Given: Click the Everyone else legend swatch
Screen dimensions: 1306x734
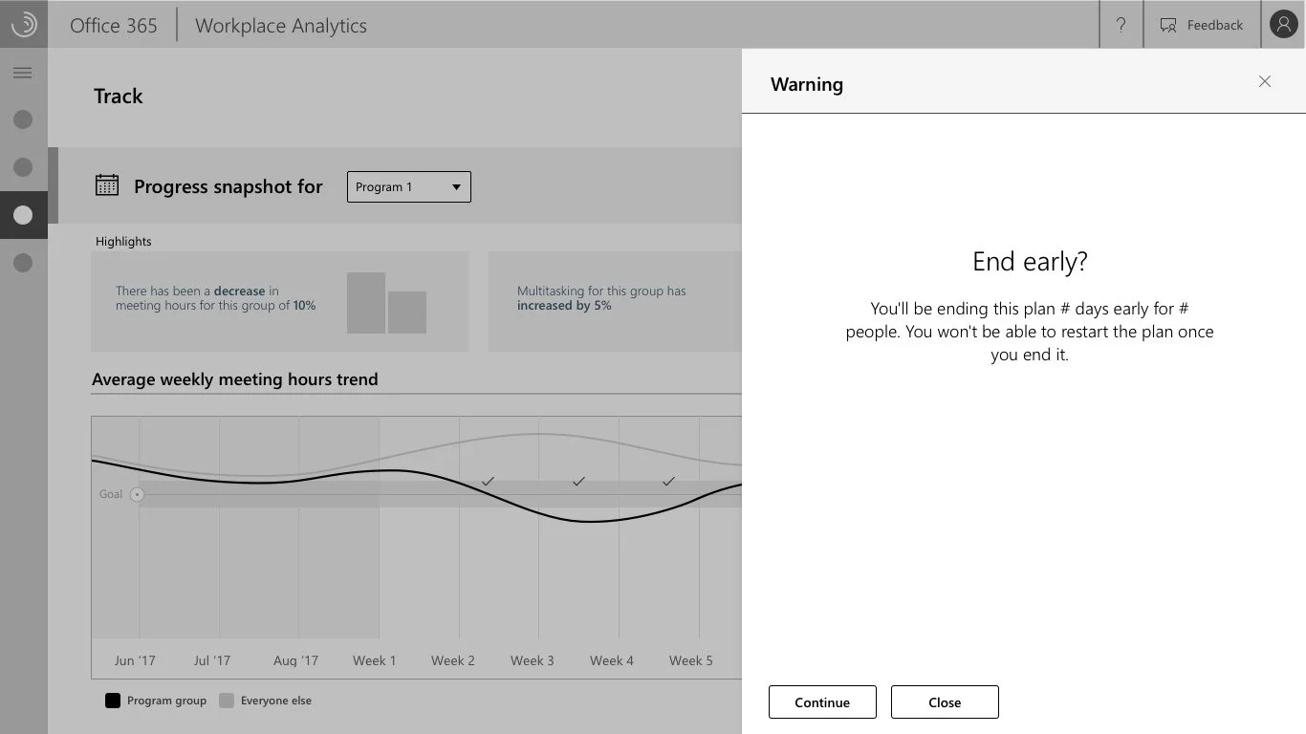Looking at the screenshot, I should 227,701.
